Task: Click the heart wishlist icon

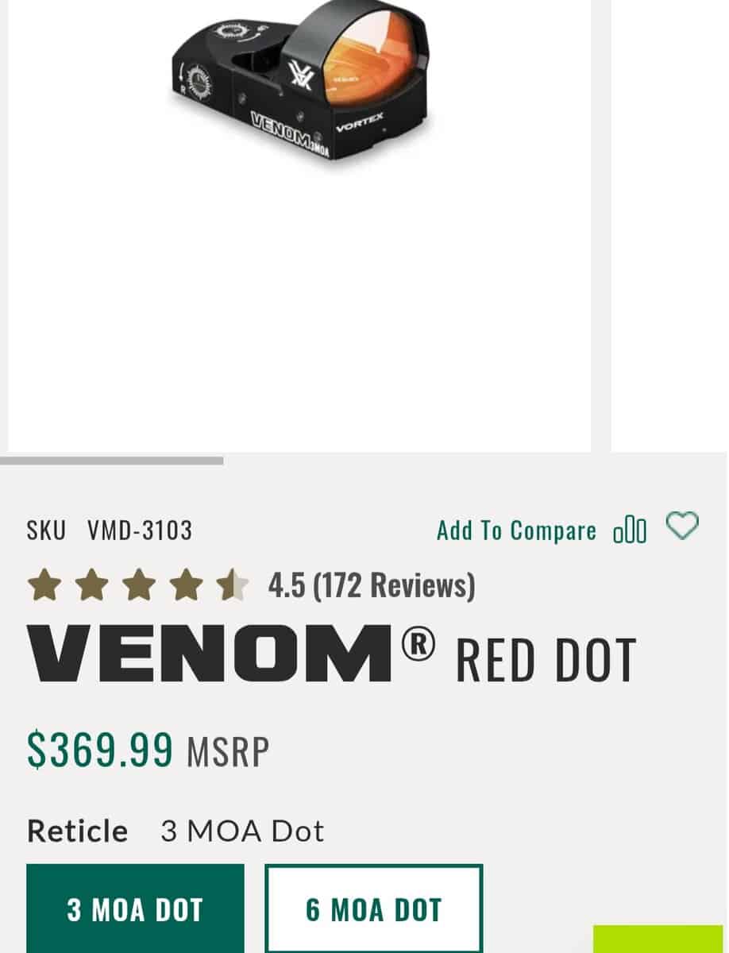Action: click(x=681, y=526)
